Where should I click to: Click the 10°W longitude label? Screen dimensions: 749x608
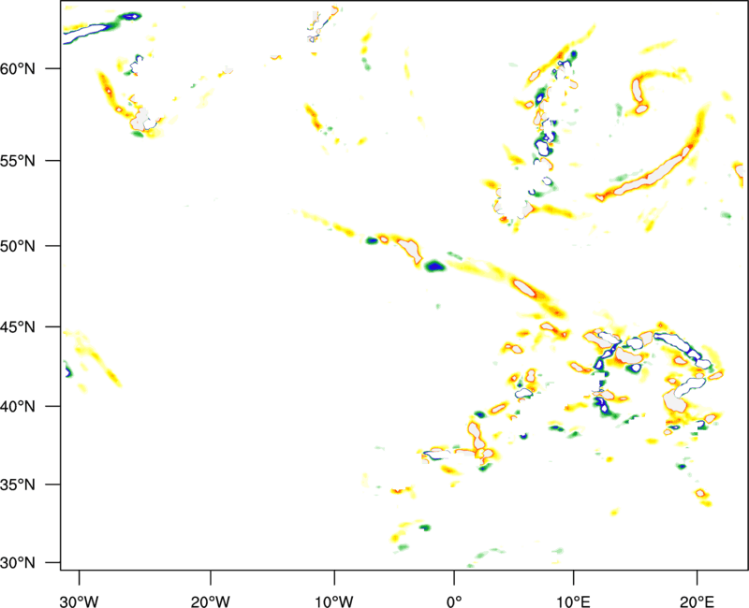(334, 601)
